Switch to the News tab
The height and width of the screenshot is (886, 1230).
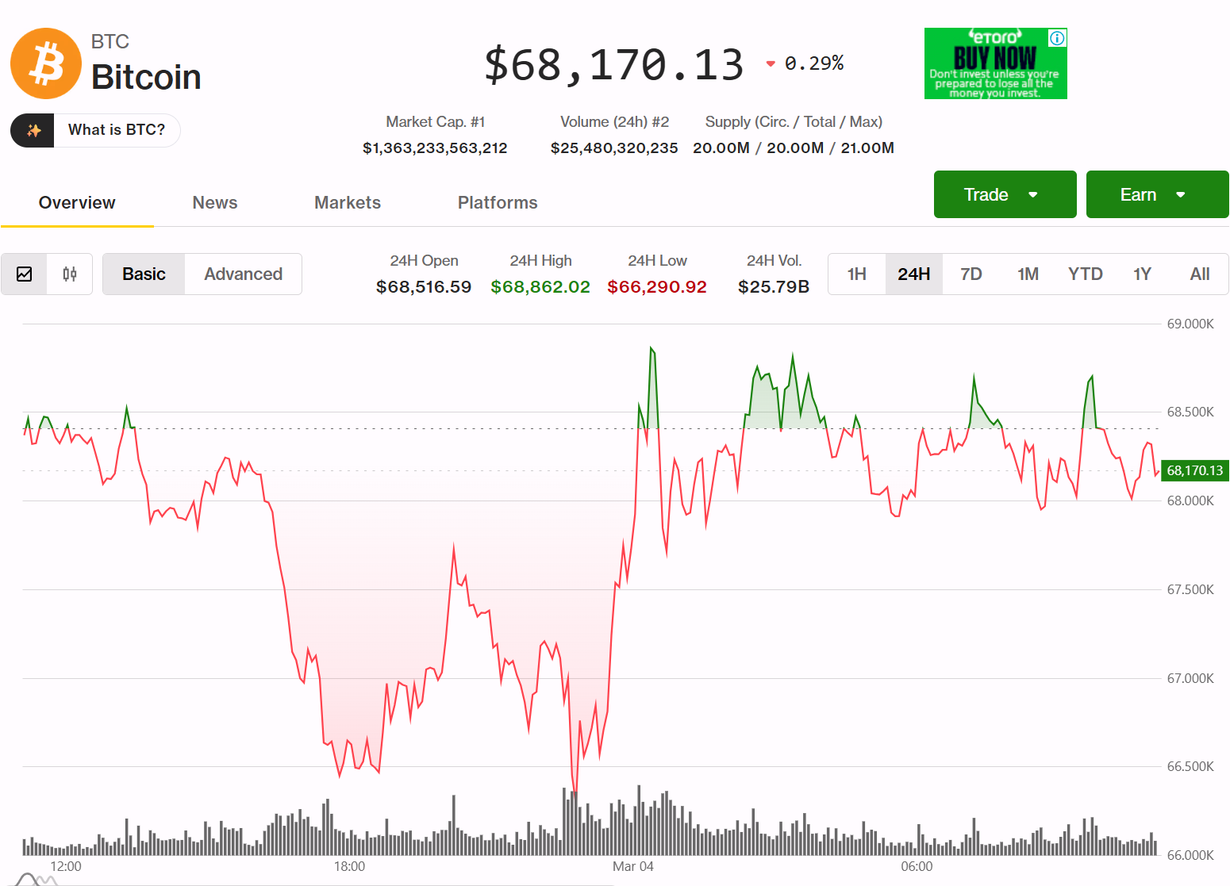pyautogui.click(x=214, y=202)
